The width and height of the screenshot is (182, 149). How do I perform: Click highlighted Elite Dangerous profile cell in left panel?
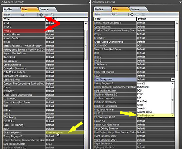pyautogui.click(x=65, y=133)
